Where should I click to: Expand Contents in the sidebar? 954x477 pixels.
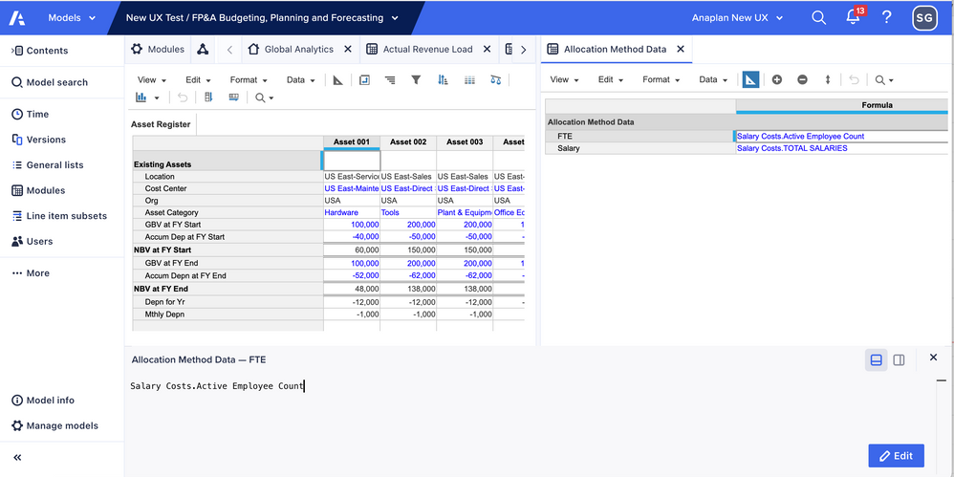pos(40,51)
